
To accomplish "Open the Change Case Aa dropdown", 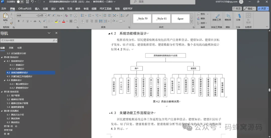I will pos(59,15).
